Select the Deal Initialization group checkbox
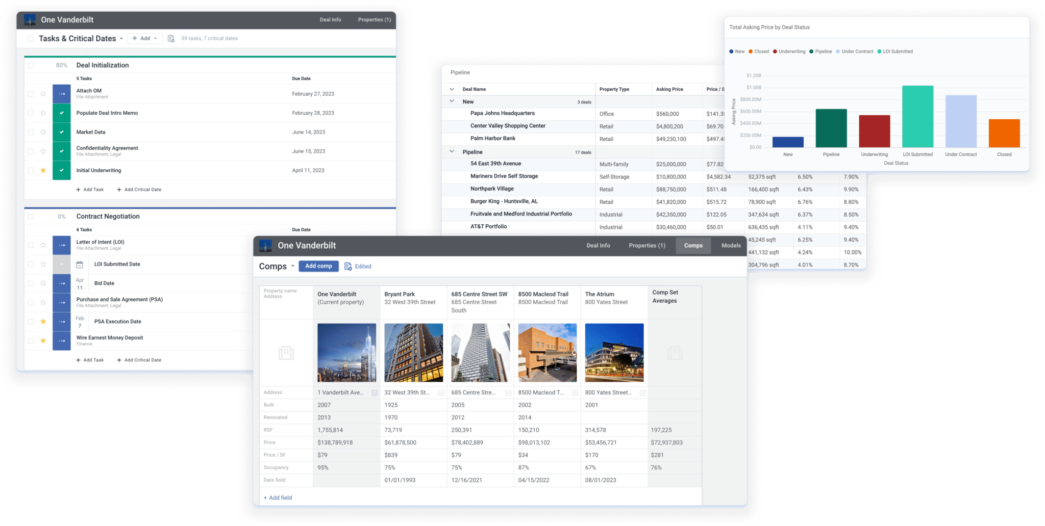1045x526 pixels. click(31, 65)
